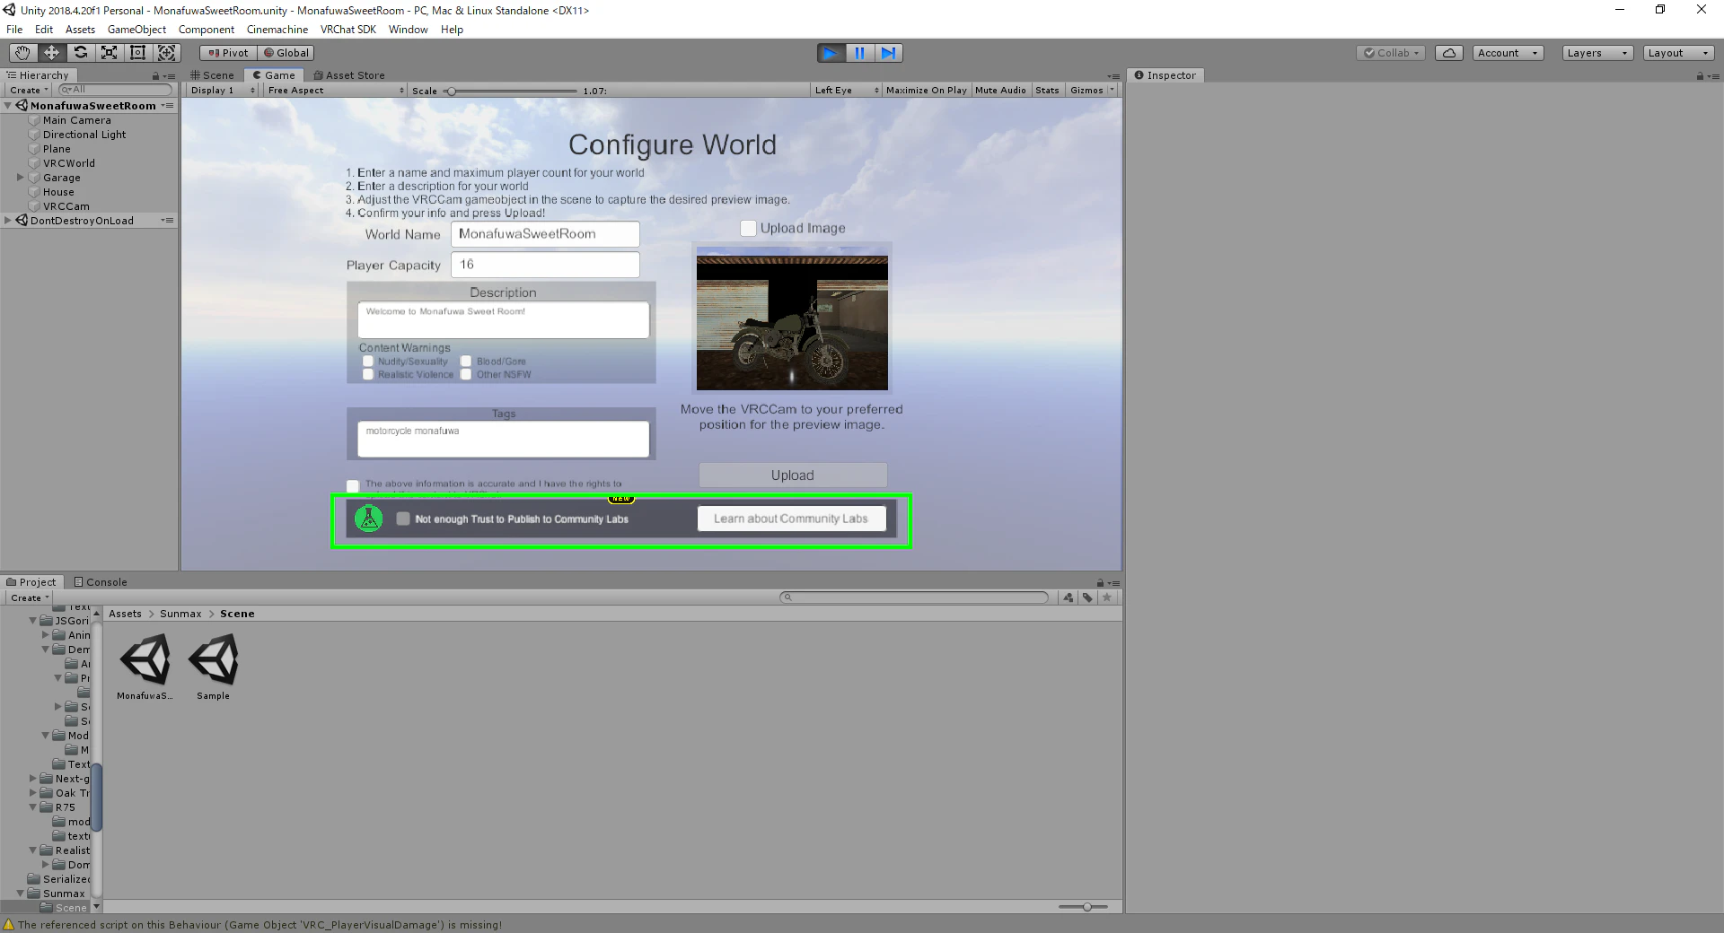Screen dimensions: 1724x933
Task: Click the search by label icon
Action: (x=1087, y=597)
